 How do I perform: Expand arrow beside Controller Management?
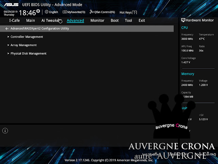[8, 37]
